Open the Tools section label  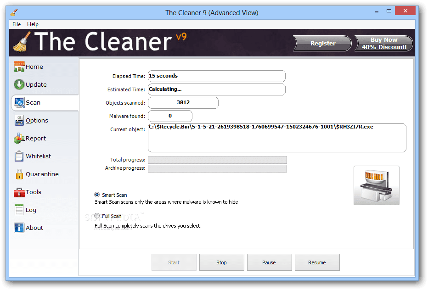click(34, 192)
